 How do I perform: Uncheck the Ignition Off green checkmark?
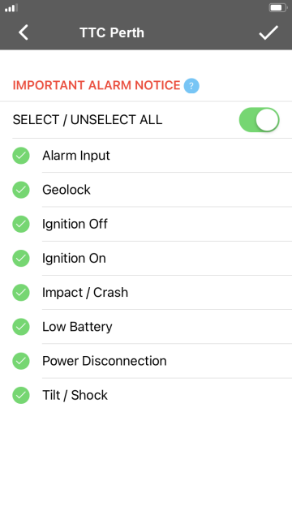21,224
